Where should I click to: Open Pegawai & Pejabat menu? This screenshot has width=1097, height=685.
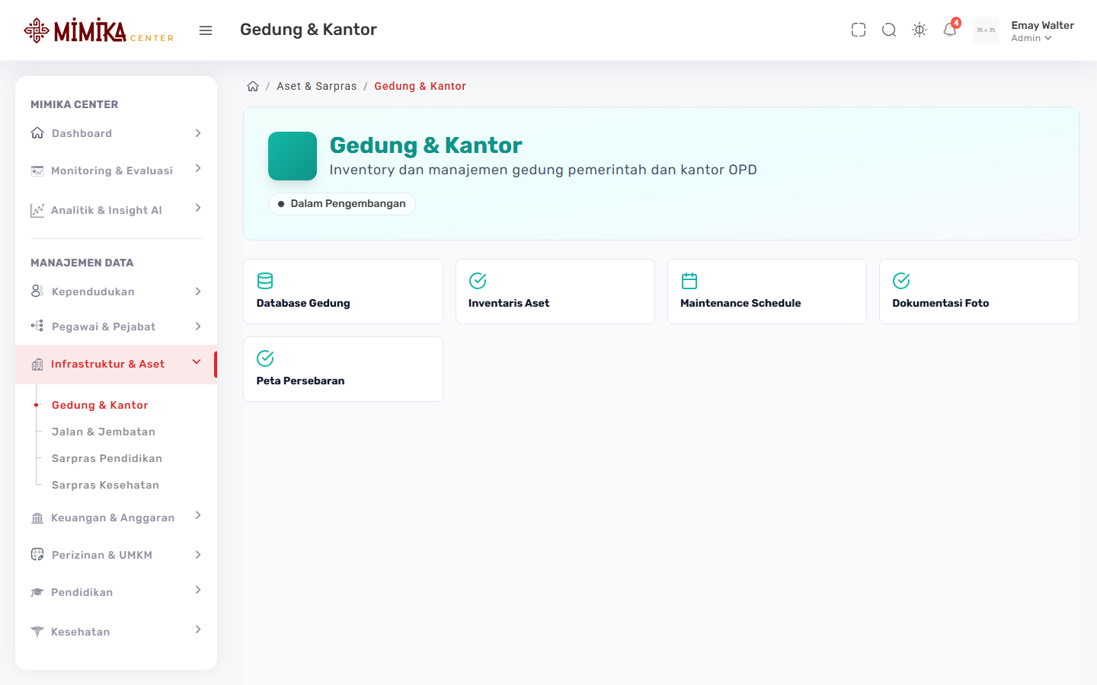tap(116, 327)
